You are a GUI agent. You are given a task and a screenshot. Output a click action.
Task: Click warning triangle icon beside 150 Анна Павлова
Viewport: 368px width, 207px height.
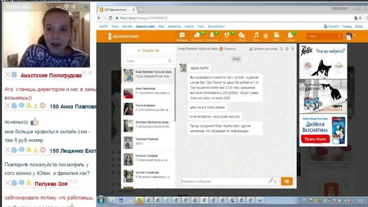[x=36, y=106]
